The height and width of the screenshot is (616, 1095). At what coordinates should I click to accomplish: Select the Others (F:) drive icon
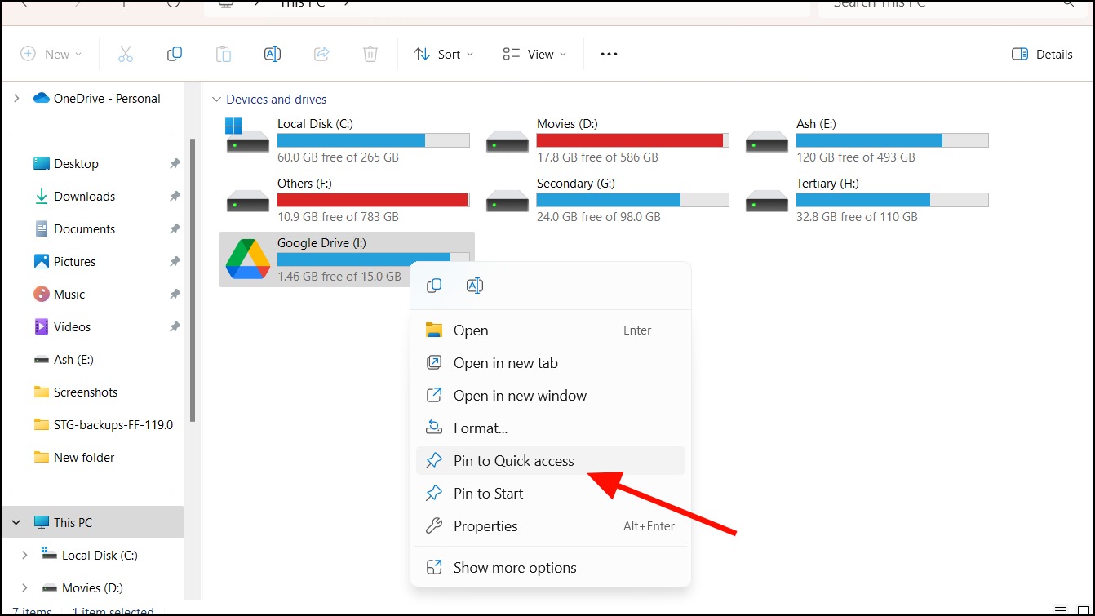(248, 200)
